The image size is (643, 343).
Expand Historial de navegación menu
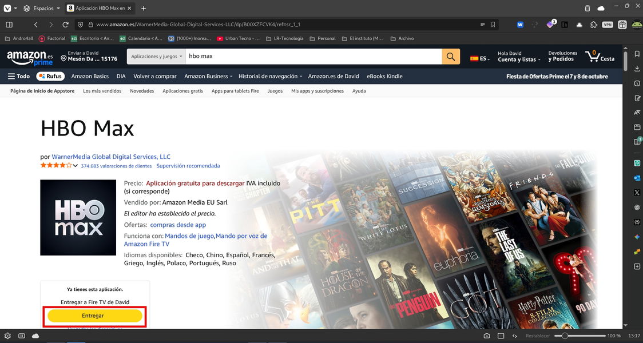click(270, 76)
